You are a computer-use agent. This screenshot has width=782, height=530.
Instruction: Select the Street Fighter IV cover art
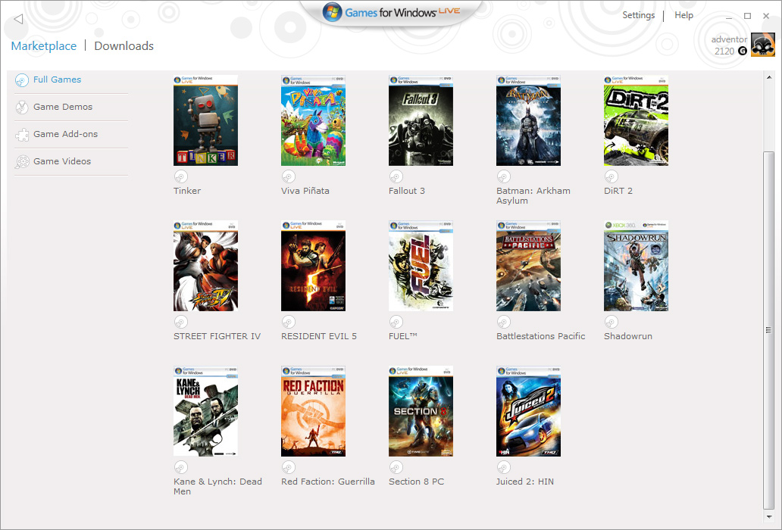pos(205,266)
